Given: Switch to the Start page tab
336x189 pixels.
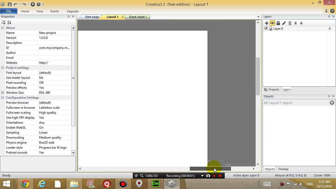Looking at the screenshot, I should coord(92,17).
